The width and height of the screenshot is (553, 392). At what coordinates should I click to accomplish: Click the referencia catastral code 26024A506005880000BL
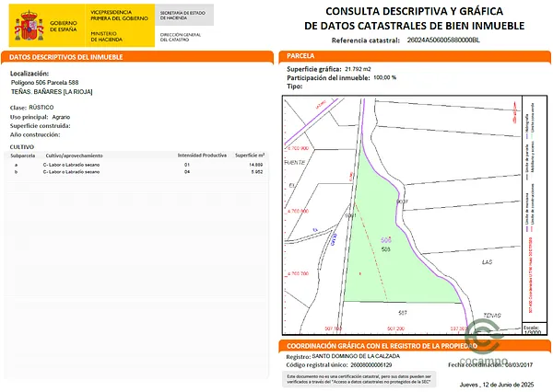(443, 42)
